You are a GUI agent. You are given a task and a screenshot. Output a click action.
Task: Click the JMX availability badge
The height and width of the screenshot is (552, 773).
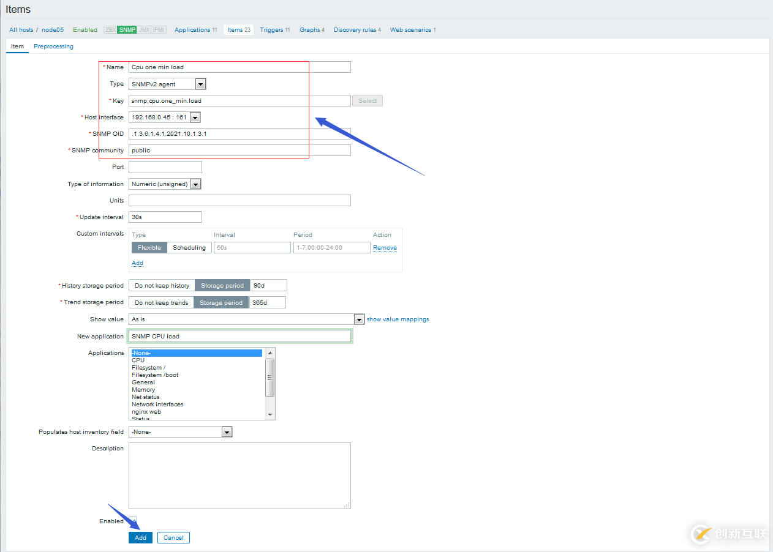144,29
